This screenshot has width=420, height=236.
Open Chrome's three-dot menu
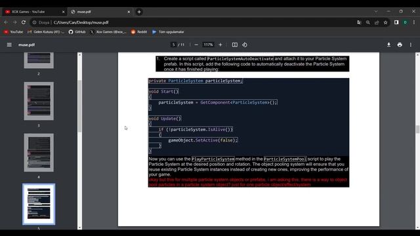pyautogui.click(x=414, y=22)
